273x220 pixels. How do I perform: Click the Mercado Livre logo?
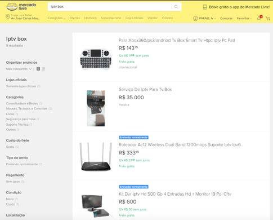(21, 7)
